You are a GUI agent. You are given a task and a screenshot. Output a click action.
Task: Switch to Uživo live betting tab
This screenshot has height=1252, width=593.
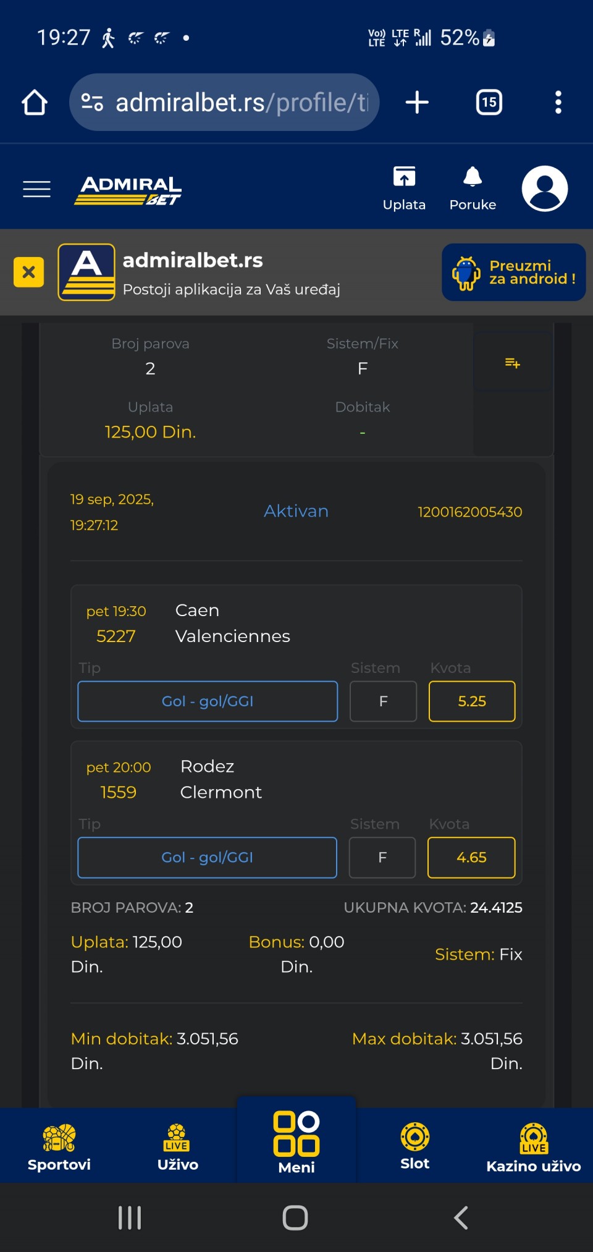click(x=178, y=1147)
